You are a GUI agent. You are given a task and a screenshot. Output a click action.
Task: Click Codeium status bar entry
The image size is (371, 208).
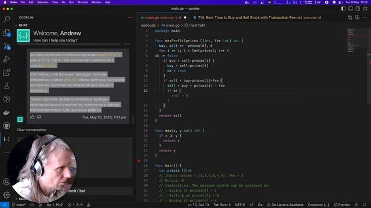coord(318,205)
